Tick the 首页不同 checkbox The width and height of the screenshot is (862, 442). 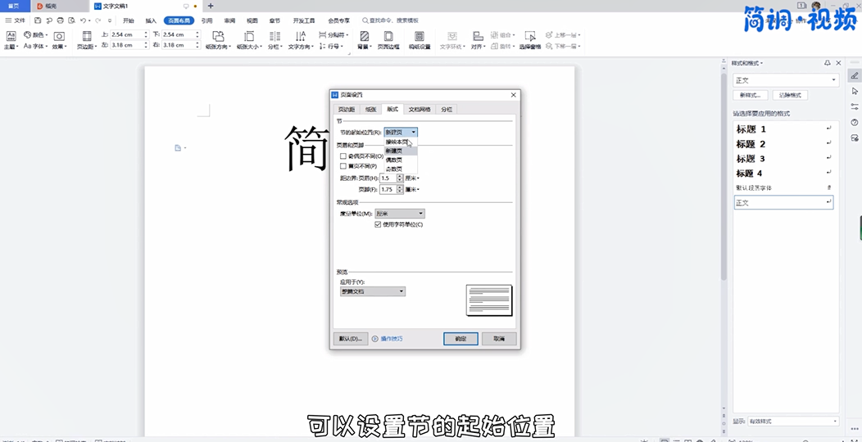(343, 166)
